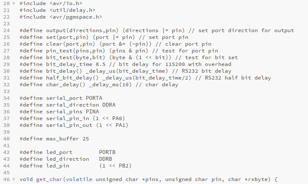The image size is (308, 184).
Task: Click the volatile keyword
Action: [79, 179]
